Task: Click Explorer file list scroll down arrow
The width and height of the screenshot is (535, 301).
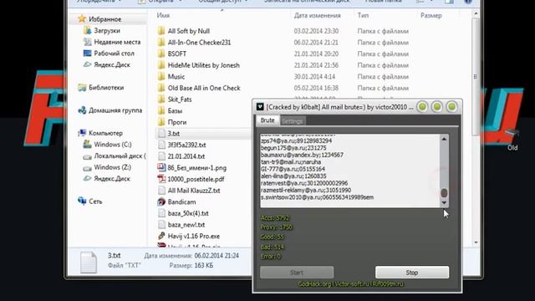Action: [x=476, y=242]
